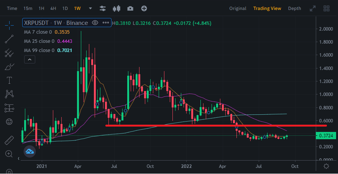Image resolution: width=338 pixels, height=174 pixels.
Task: Collapse the drawing toolbar side arrow
Action: pyautogui.click(x=18, y=159)
